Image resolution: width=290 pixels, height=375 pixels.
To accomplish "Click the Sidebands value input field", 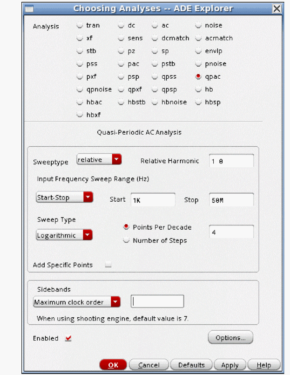I will point(157,301).
